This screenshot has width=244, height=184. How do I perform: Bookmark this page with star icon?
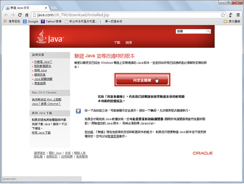(223, 15)
